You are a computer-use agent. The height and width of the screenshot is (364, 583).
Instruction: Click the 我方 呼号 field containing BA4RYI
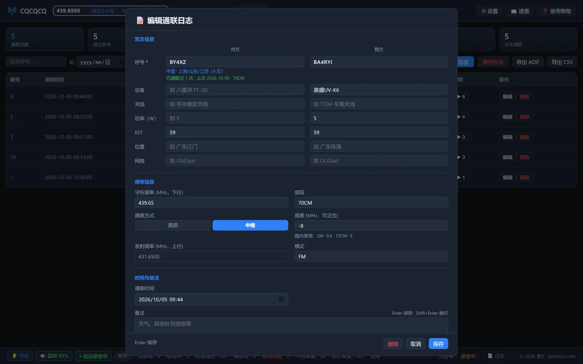[379, 62]
